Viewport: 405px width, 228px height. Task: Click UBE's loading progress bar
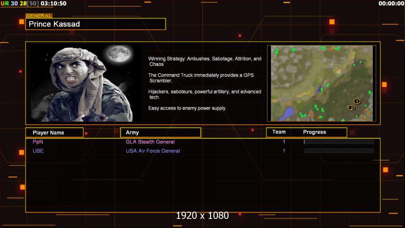pyautogui.click(x=339, y=151)
